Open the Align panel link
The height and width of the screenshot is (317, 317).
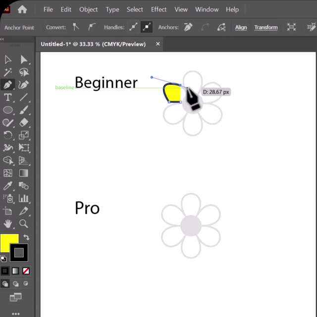pos(241,27)
